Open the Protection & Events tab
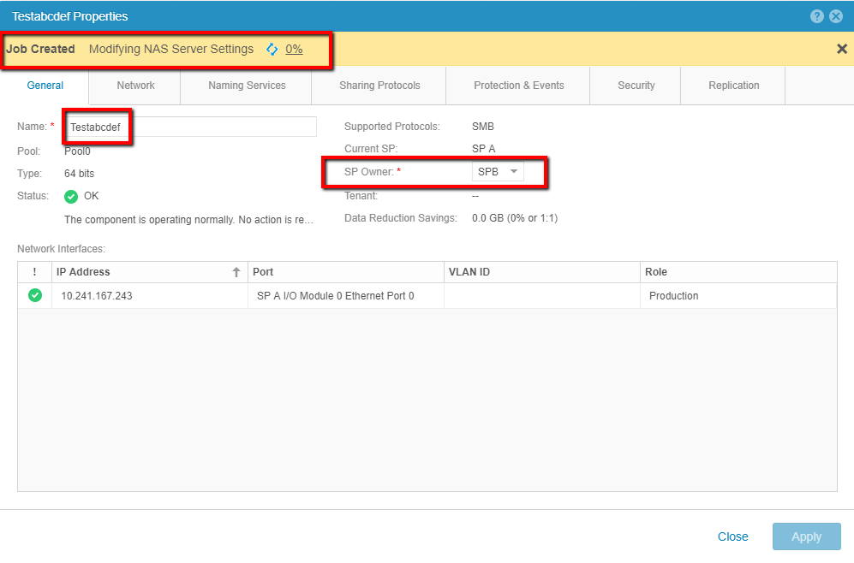The image size is (854, 563). [517, 86]
